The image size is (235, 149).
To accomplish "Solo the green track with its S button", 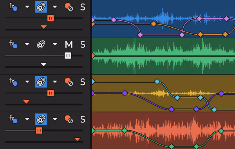I will [x=83, y=44].
